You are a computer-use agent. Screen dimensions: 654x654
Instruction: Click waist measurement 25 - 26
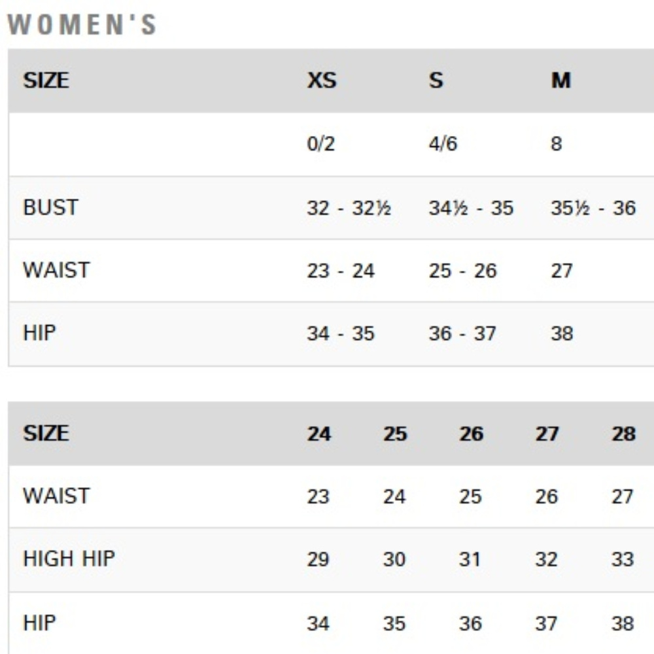(462, 271)
